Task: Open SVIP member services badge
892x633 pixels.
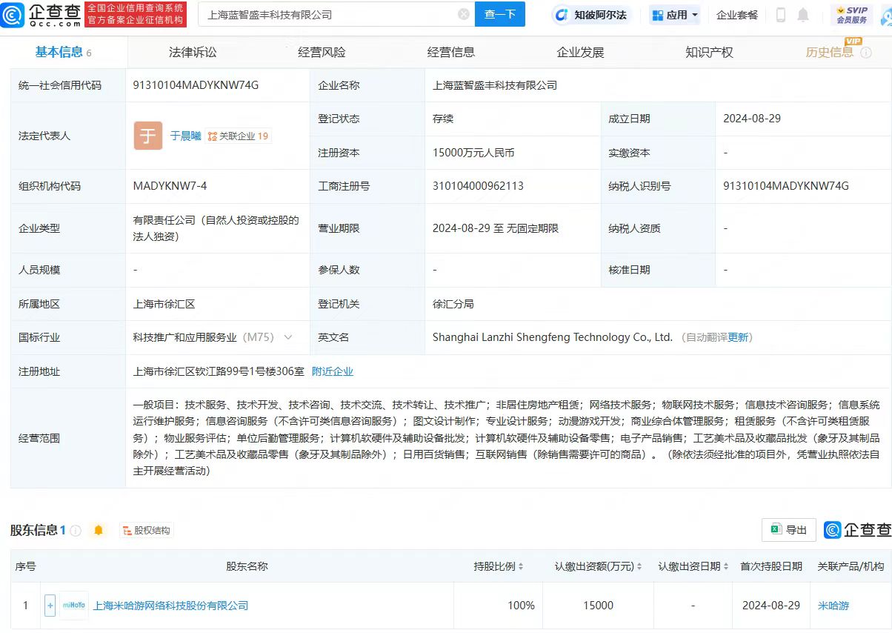Action: pos(852,15)
